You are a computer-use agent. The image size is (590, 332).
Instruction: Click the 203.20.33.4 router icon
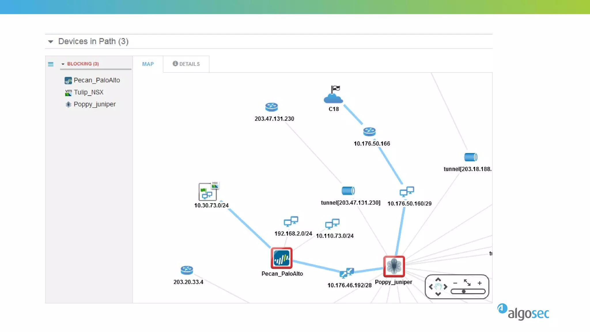click(187, 270)
